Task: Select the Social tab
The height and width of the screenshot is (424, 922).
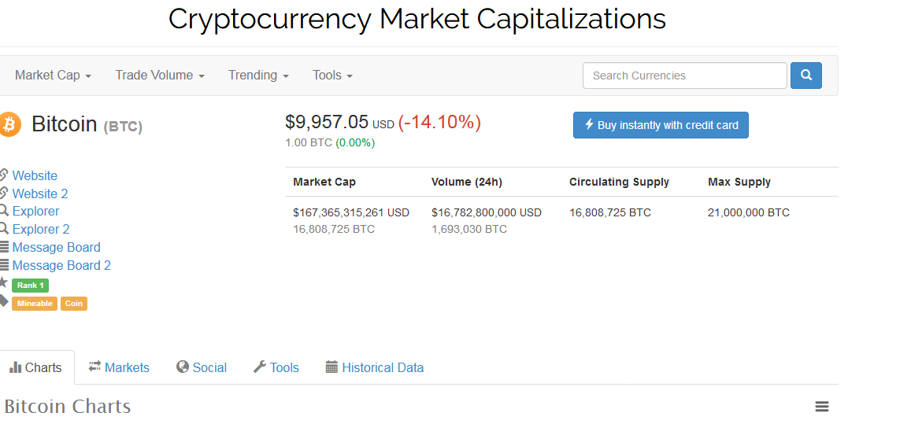Action: tap(202, 367)
